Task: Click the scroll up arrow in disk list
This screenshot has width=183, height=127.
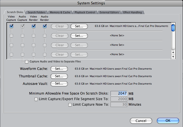Action: (173, 52)
